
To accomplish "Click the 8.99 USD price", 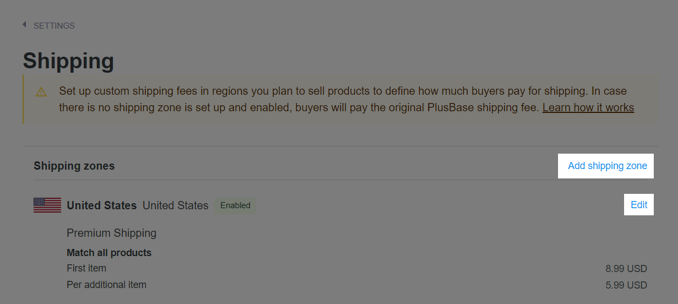I will (x=626, y=269).
